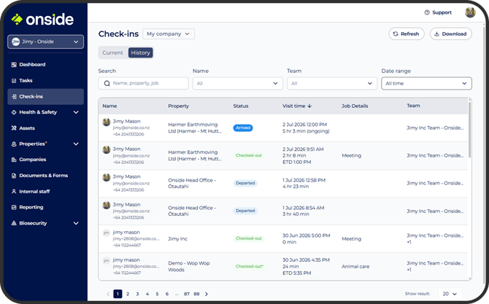Click the Health & Safety icon
Image resolution: width=489 pixels, height=304 pixels.
[x=14, y=112]
